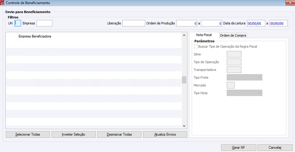Click the list scrollbar up arrow

pyautogui.click(x=184, y=35)
